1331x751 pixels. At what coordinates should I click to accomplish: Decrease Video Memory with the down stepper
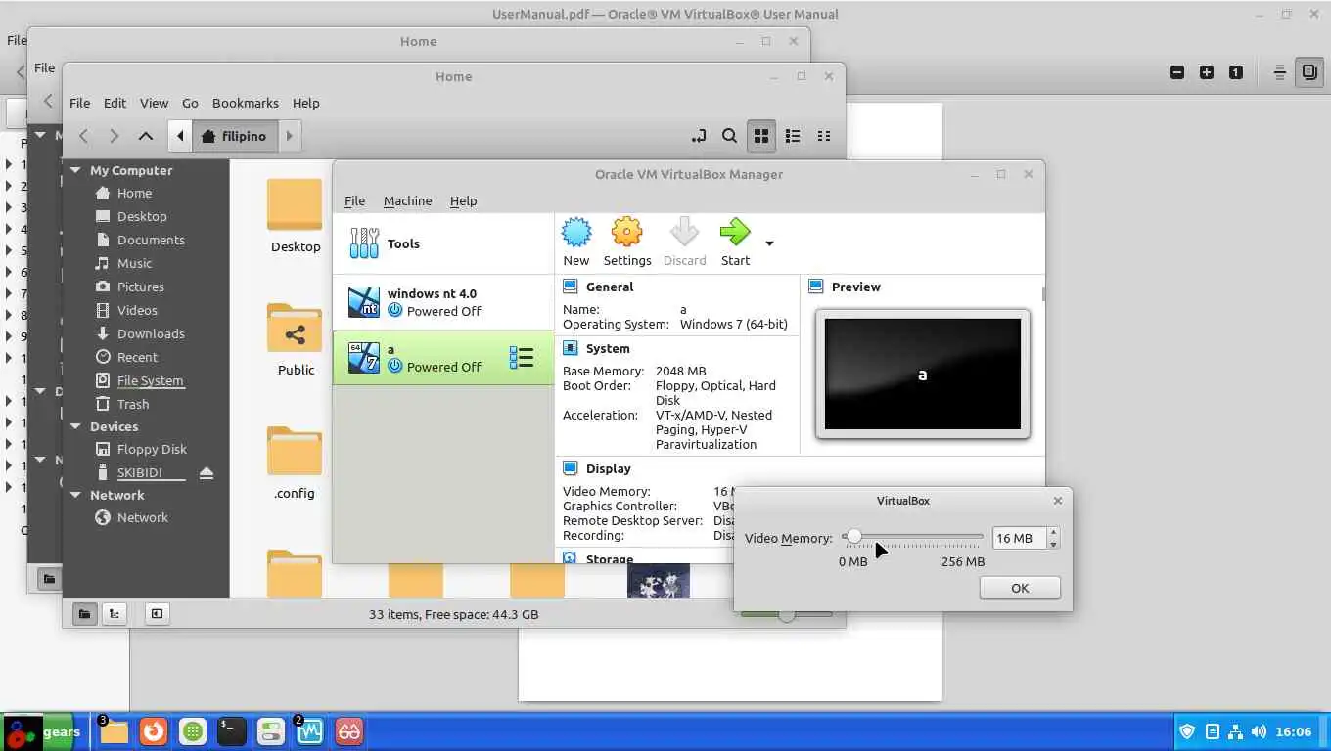pos(1053,544)
